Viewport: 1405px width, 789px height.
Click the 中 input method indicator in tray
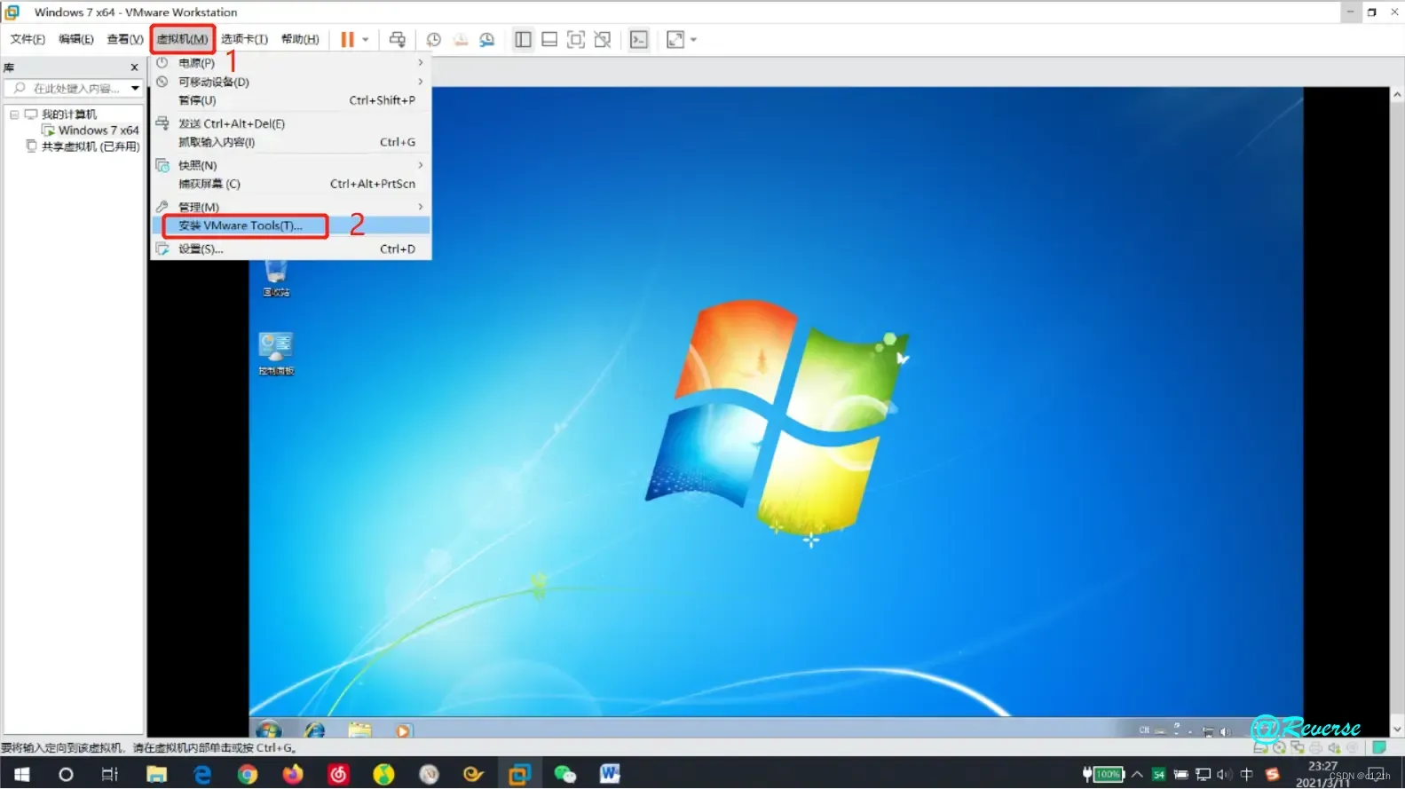tap(1247, 775)
